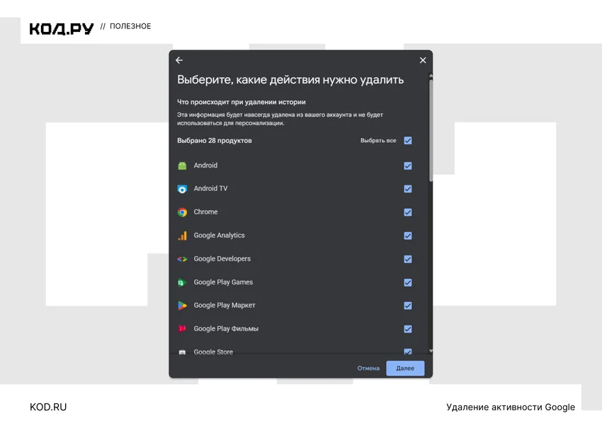Click the Android robot icon
Viewport: 602px width, 428px height.
tap(182, 166)
